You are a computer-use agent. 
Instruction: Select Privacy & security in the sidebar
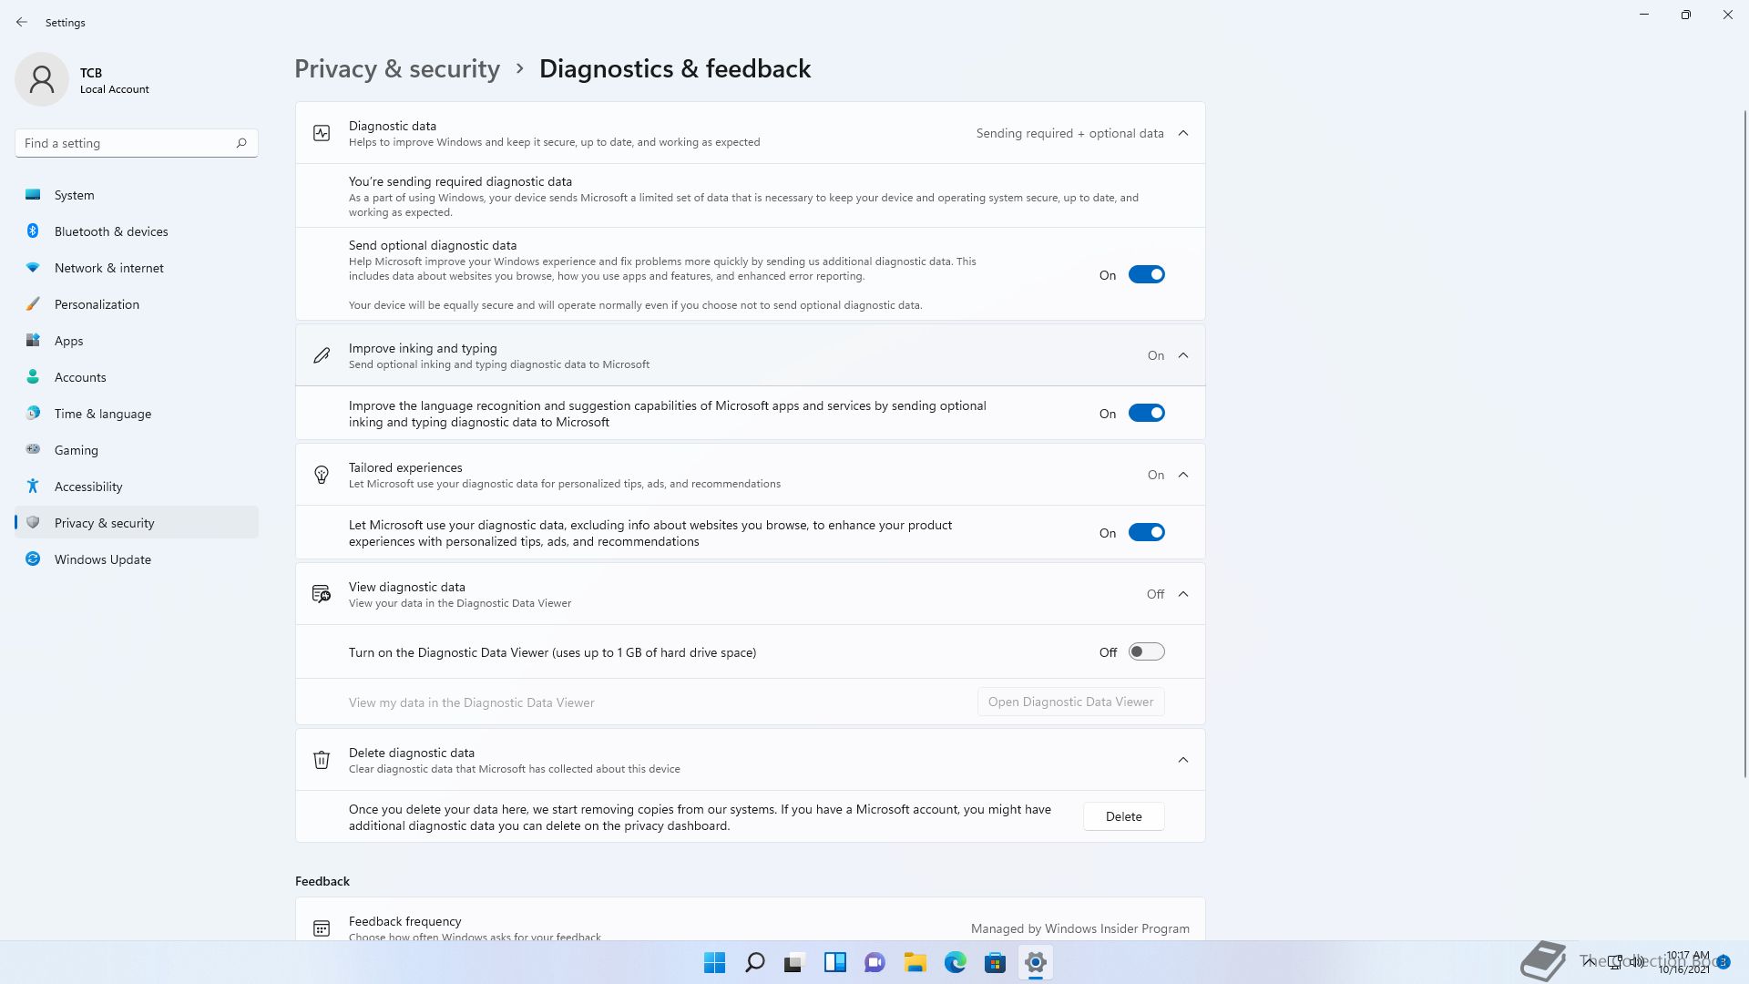pos(137,523)
